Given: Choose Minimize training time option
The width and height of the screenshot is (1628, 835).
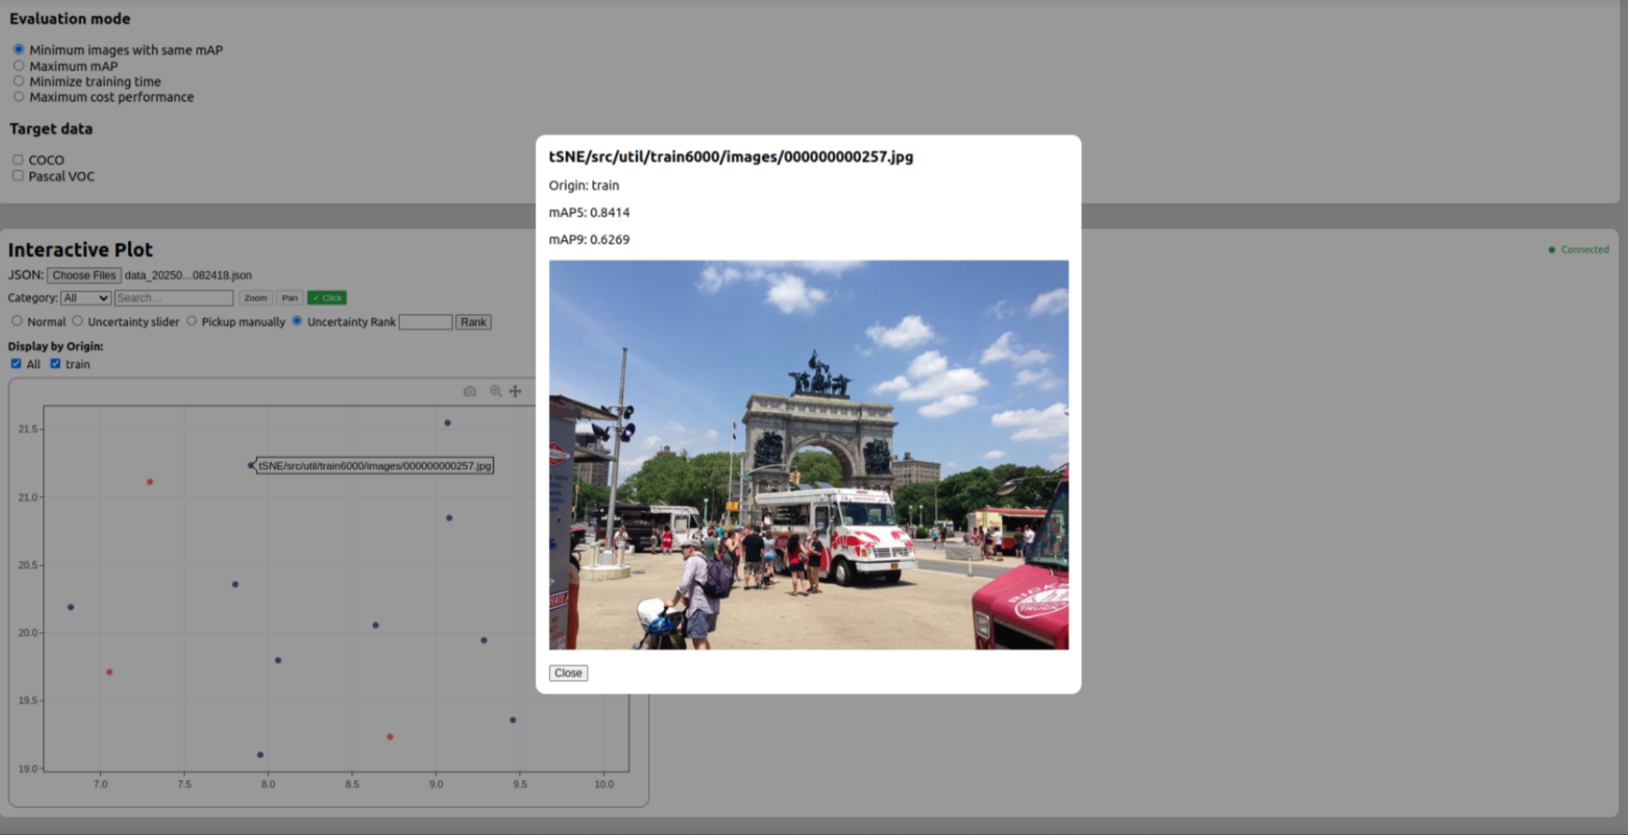Looking at the screenshot, I should pos(19,82).
